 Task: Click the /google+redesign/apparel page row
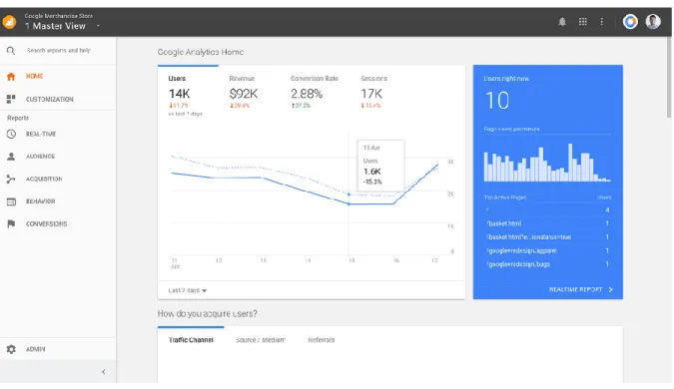547,250
